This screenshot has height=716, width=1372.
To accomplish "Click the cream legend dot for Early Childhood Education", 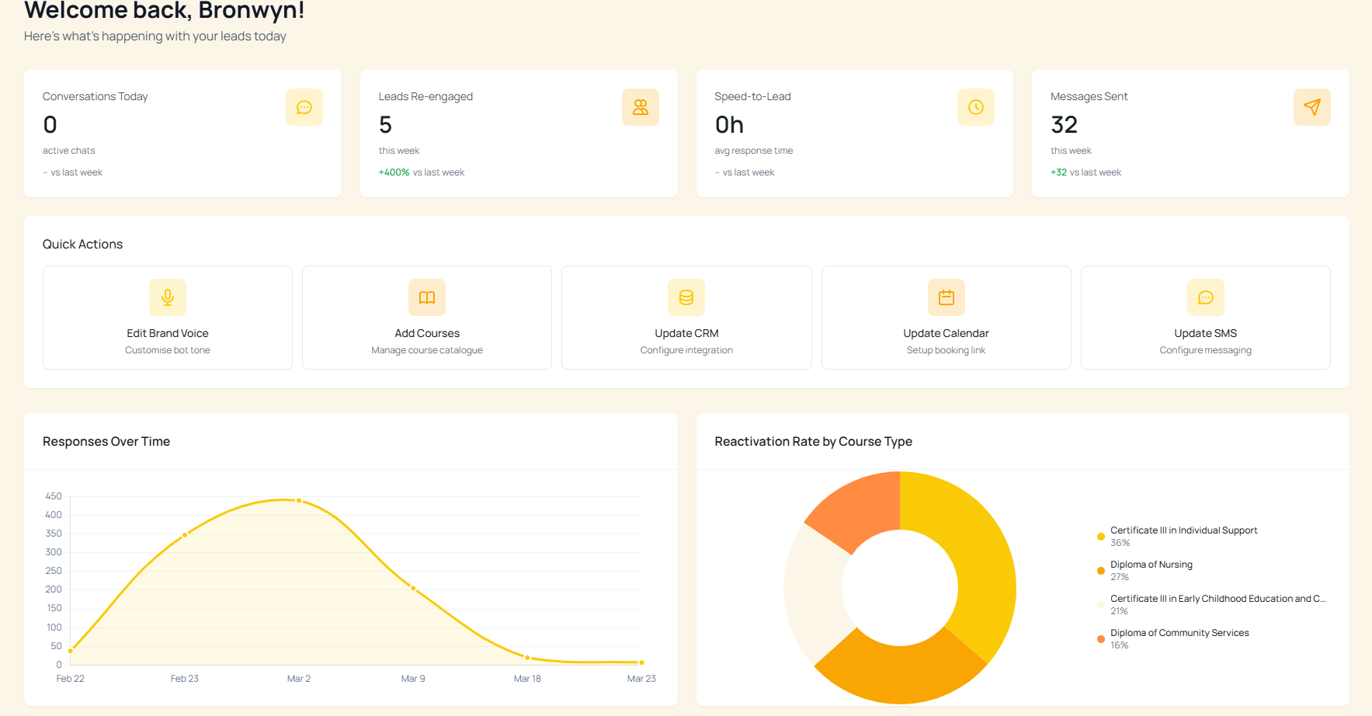I will [x=1101, y=605].
